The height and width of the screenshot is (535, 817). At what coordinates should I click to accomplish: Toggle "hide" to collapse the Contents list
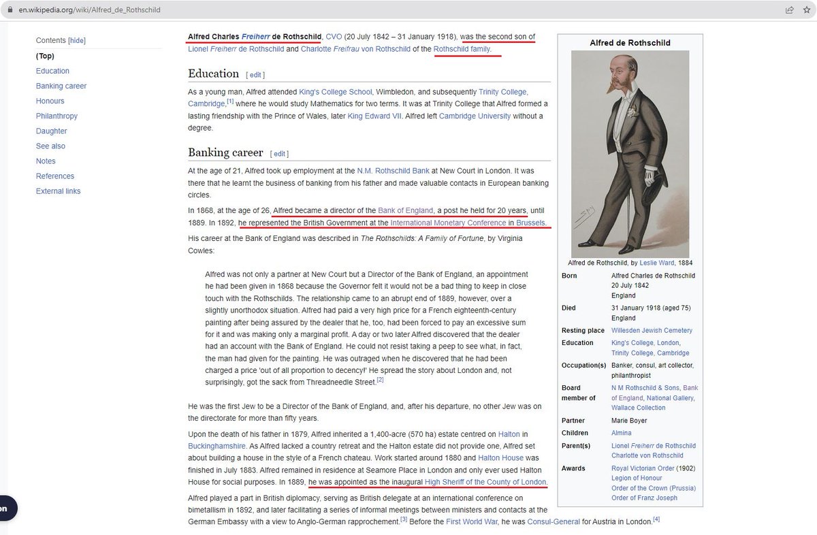click(x=76, y=40)
